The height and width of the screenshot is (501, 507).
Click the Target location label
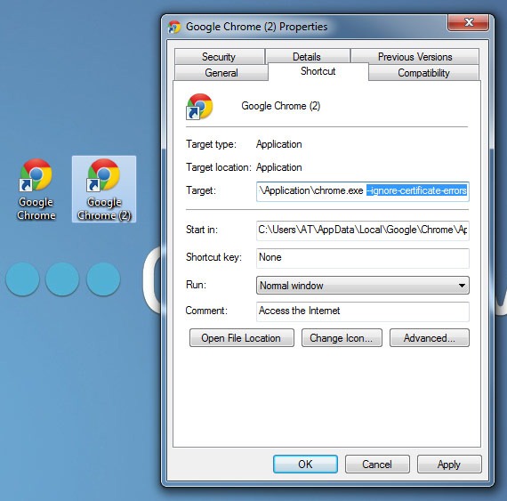(219, 167)
